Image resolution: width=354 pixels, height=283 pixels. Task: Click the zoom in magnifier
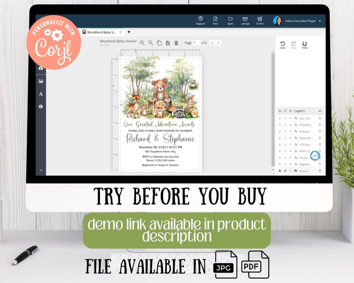pyautogui.click(x=142, y=43)
